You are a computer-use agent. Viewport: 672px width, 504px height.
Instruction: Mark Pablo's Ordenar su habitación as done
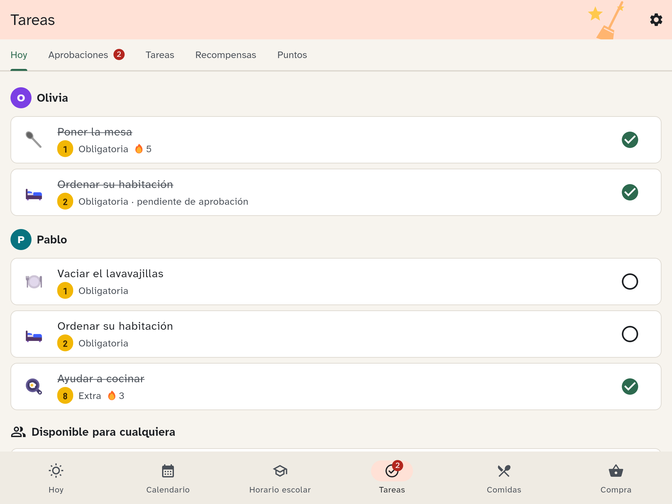tap(630, 334)
